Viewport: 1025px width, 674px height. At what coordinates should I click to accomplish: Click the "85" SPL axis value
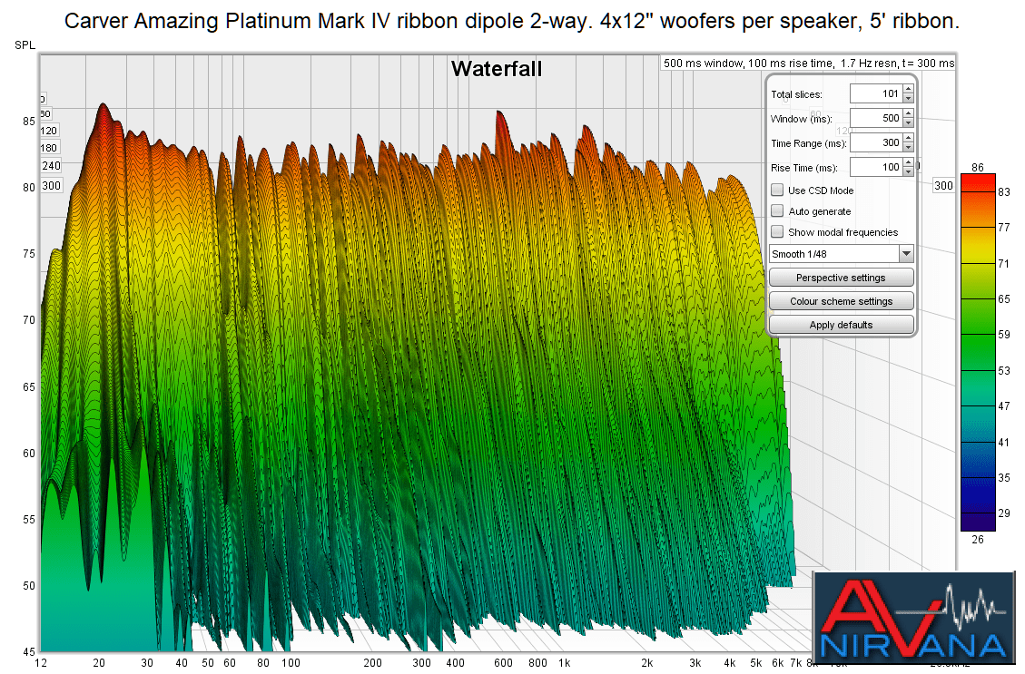click(29, 122)
